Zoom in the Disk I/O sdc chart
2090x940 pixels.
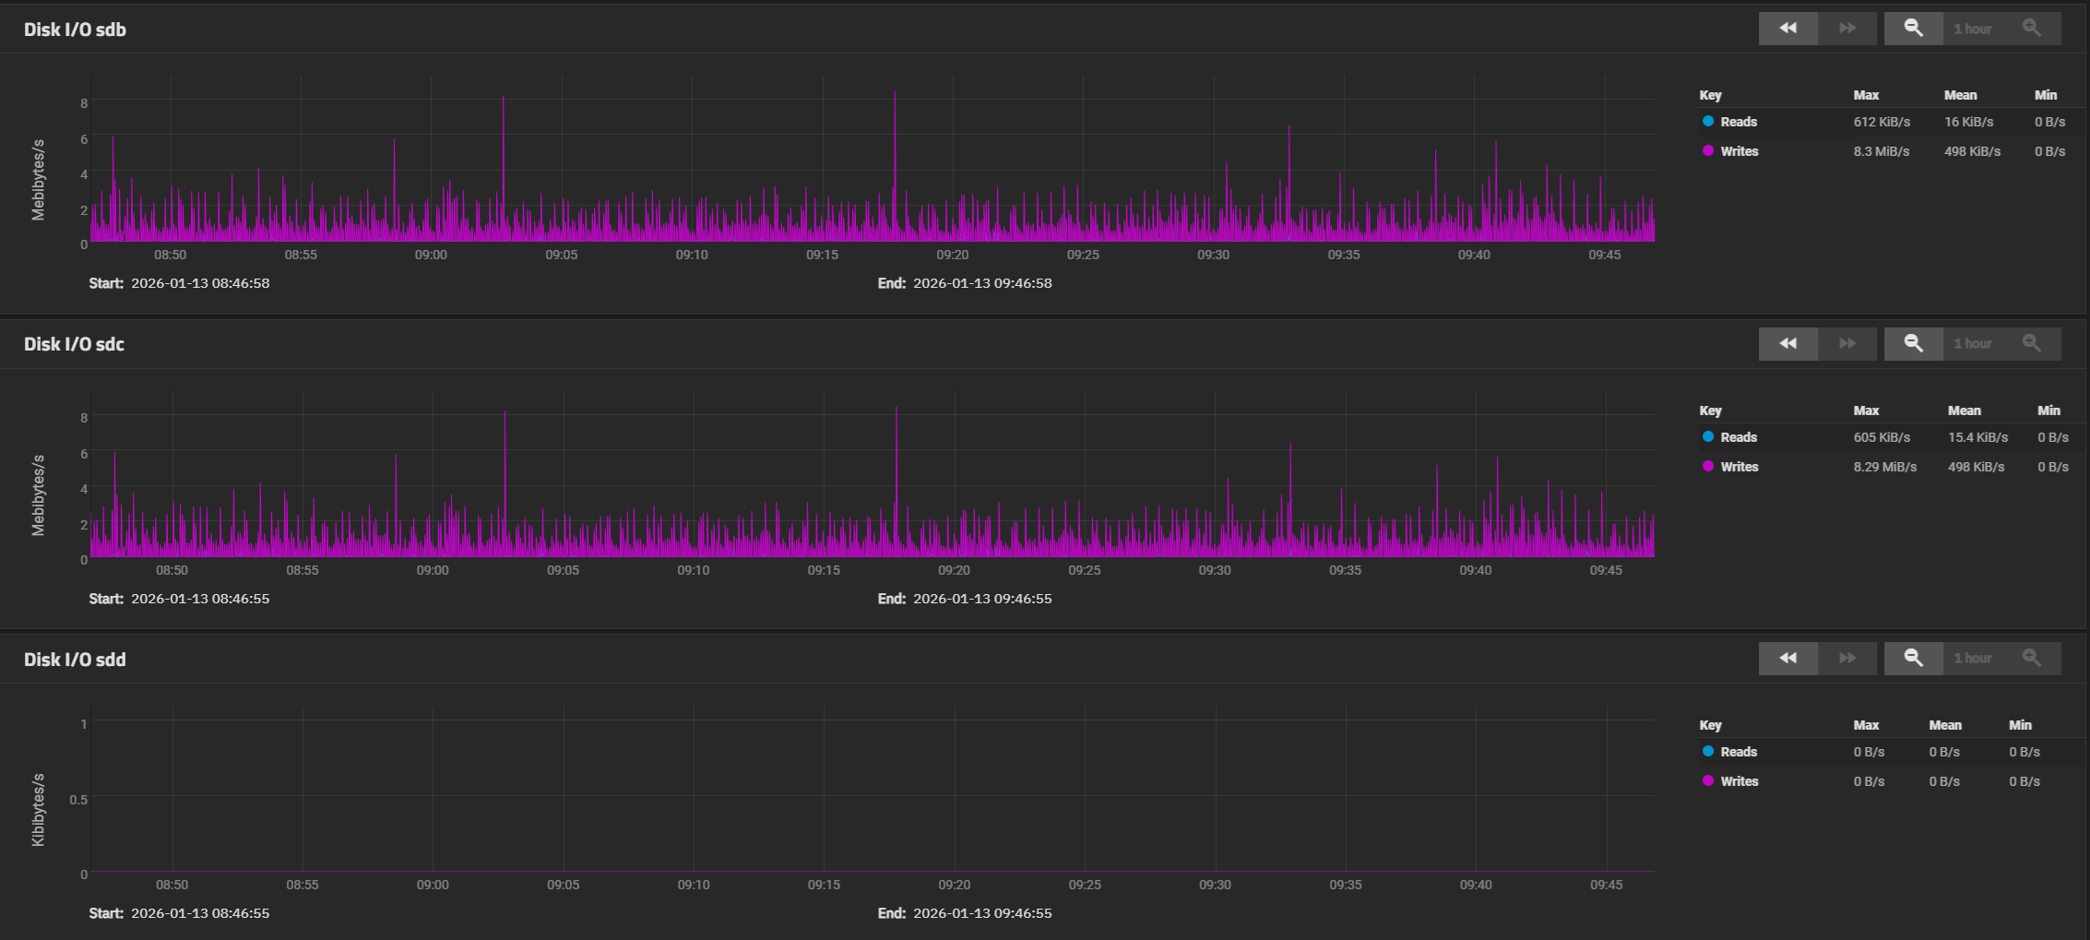pos(2031,343)
